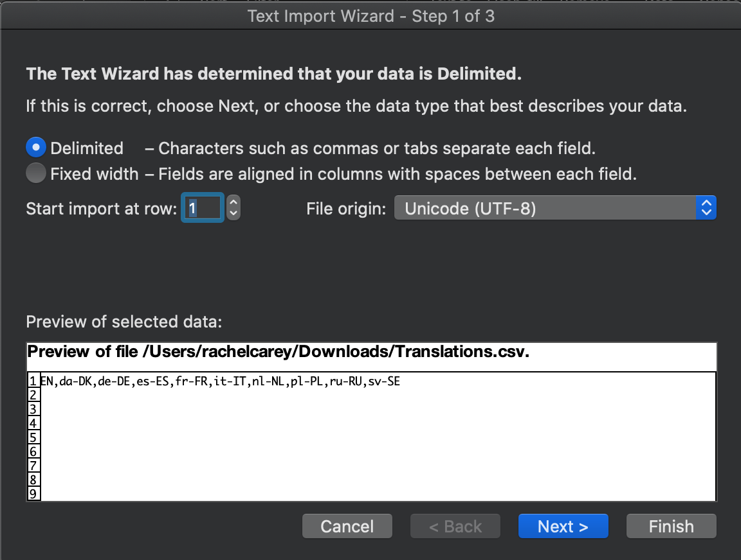This screenshot has height=560, width=741.
Task: Decrease the start import row stepper
Action: coord(233,214)
